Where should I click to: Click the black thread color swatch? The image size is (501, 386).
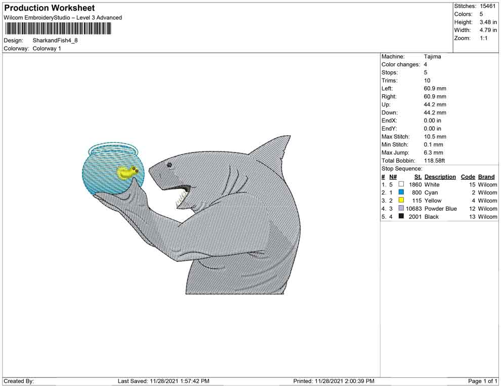coord(401,217)
